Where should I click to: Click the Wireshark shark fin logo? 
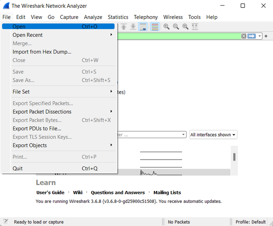6,6
